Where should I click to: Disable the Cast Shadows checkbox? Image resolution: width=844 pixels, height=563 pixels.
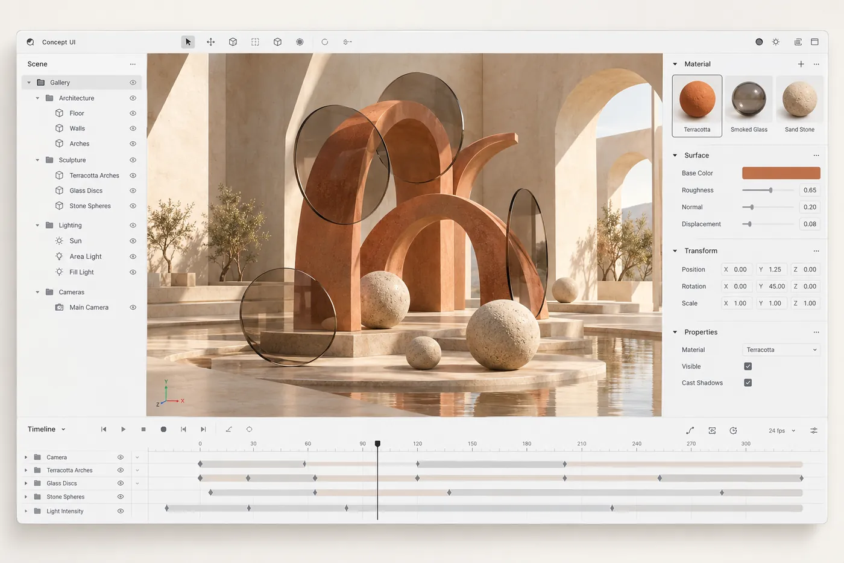(748, 383)
